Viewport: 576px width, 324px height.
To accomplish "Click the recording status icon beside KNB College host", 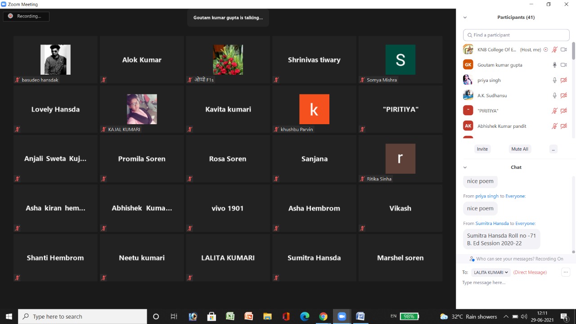I will point(546,49).
